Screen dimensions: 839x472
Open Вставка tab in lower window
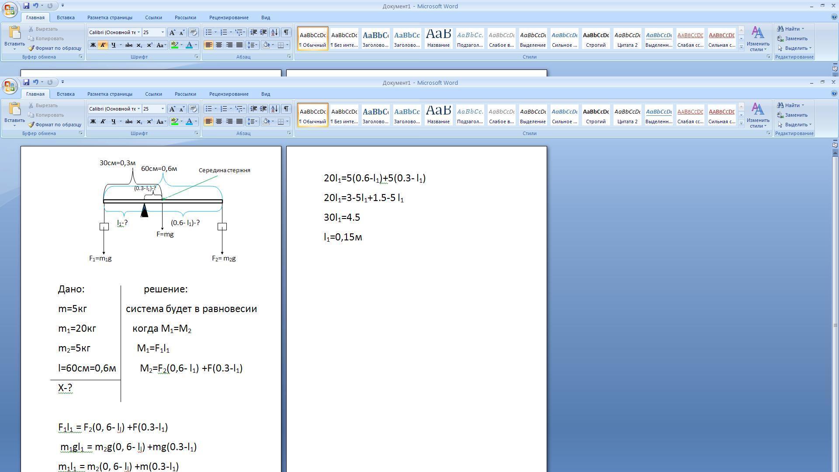point(66,94)
